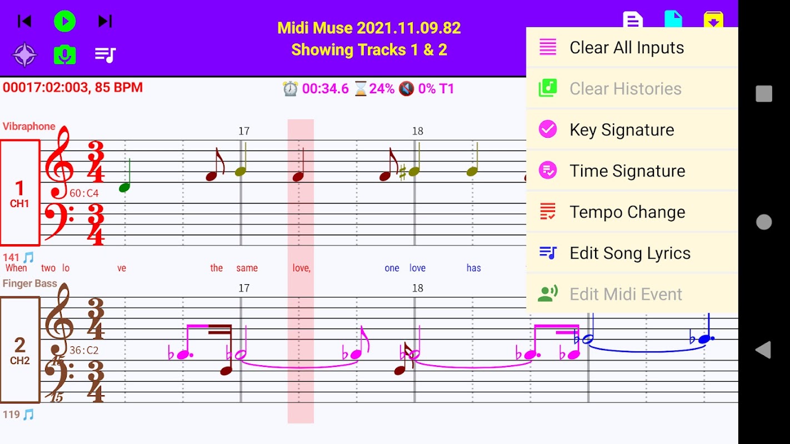Click the 0% T1 volume value
This screenshot has height=444, width=790.
436,89
